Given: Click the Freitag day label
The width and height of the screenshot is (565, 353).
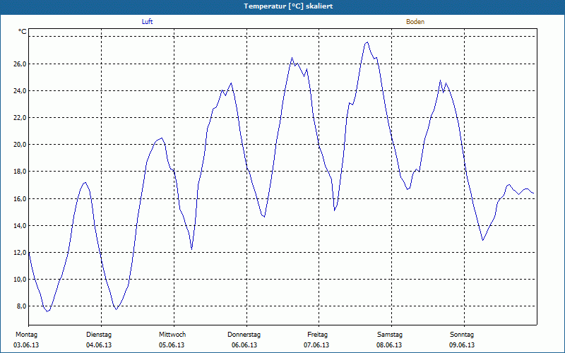Looking at the screenshot, I should click(317, 335).
